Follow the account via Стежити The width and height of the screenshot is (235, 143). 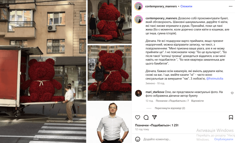click(186, 6)
